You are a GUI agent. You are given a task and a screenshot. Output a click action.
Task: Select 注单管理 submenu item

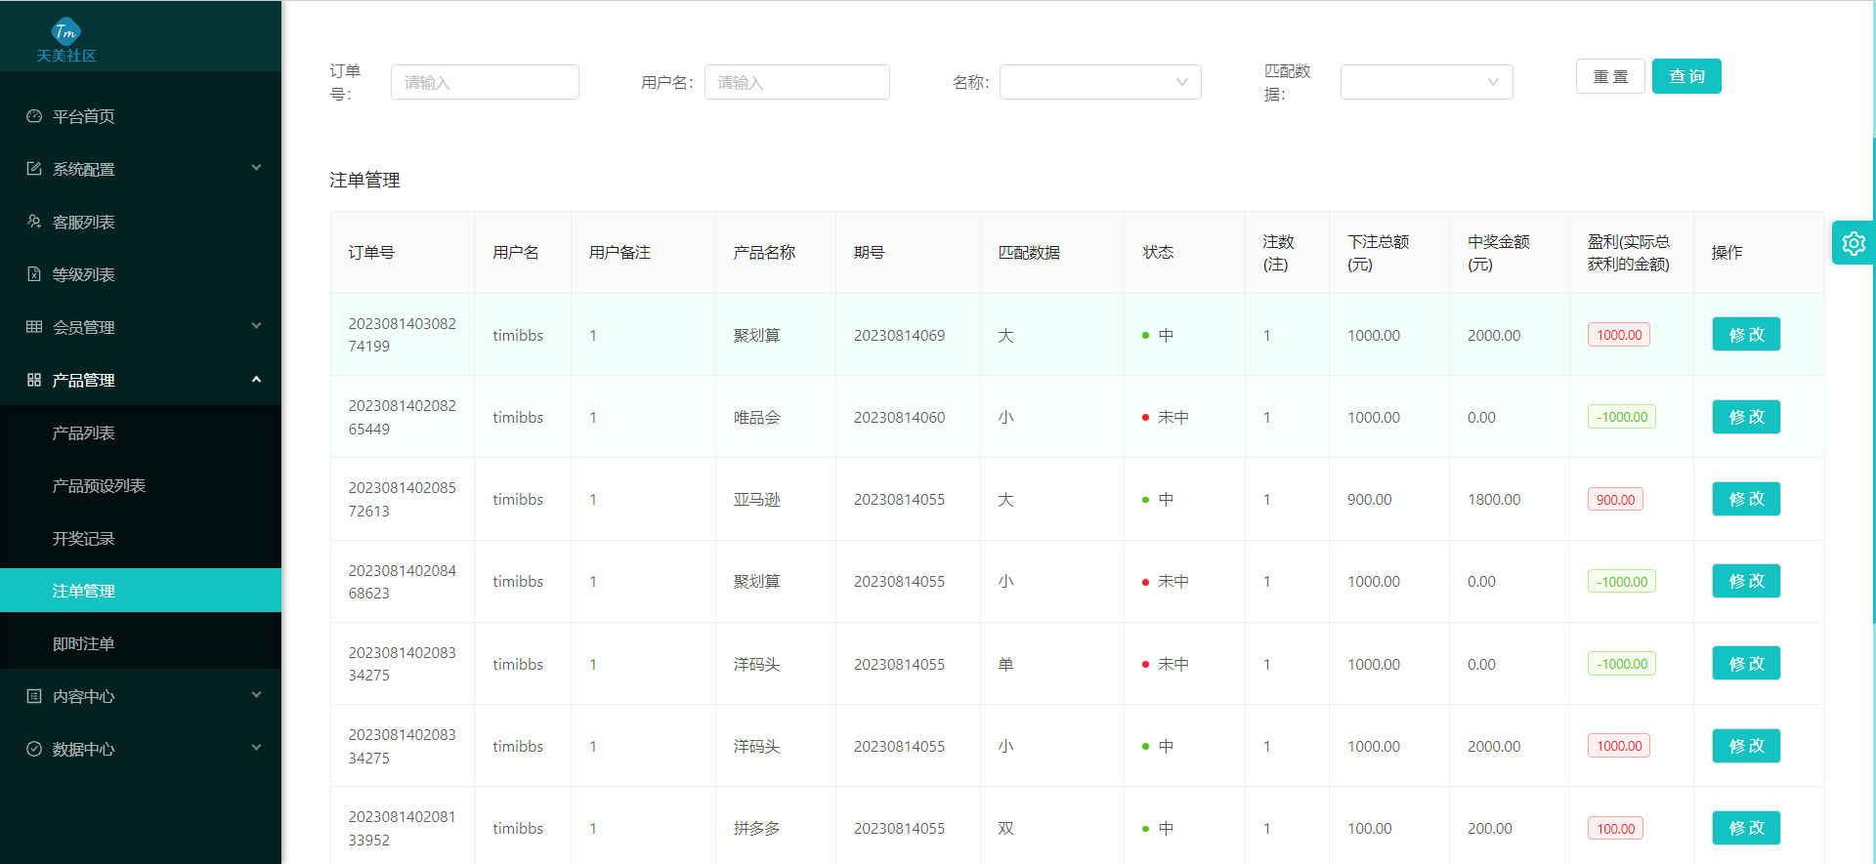(141, 591)
